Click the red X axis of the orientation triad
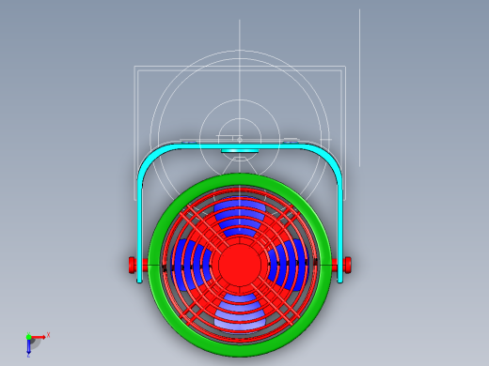The image size is (489, 366). click(39, 337)
